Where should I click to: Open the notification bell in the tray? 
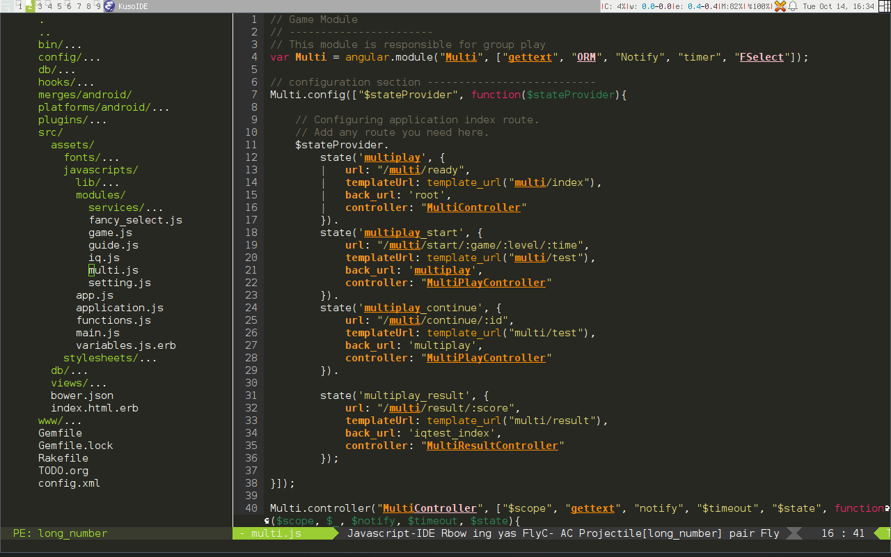[x=793, y=6]
